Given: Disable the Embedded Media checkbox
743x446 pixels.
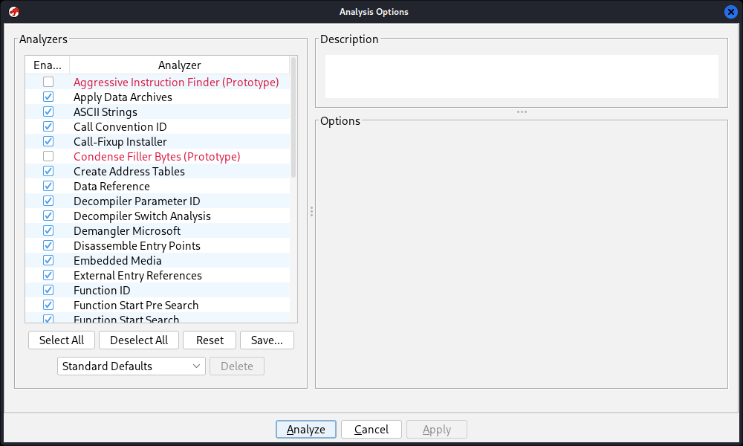Looking at the screenshot, I should point(48,261).
